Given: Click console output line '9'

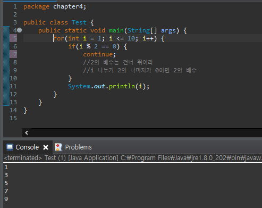Looking at the screenshot, I should coord(6,199).
